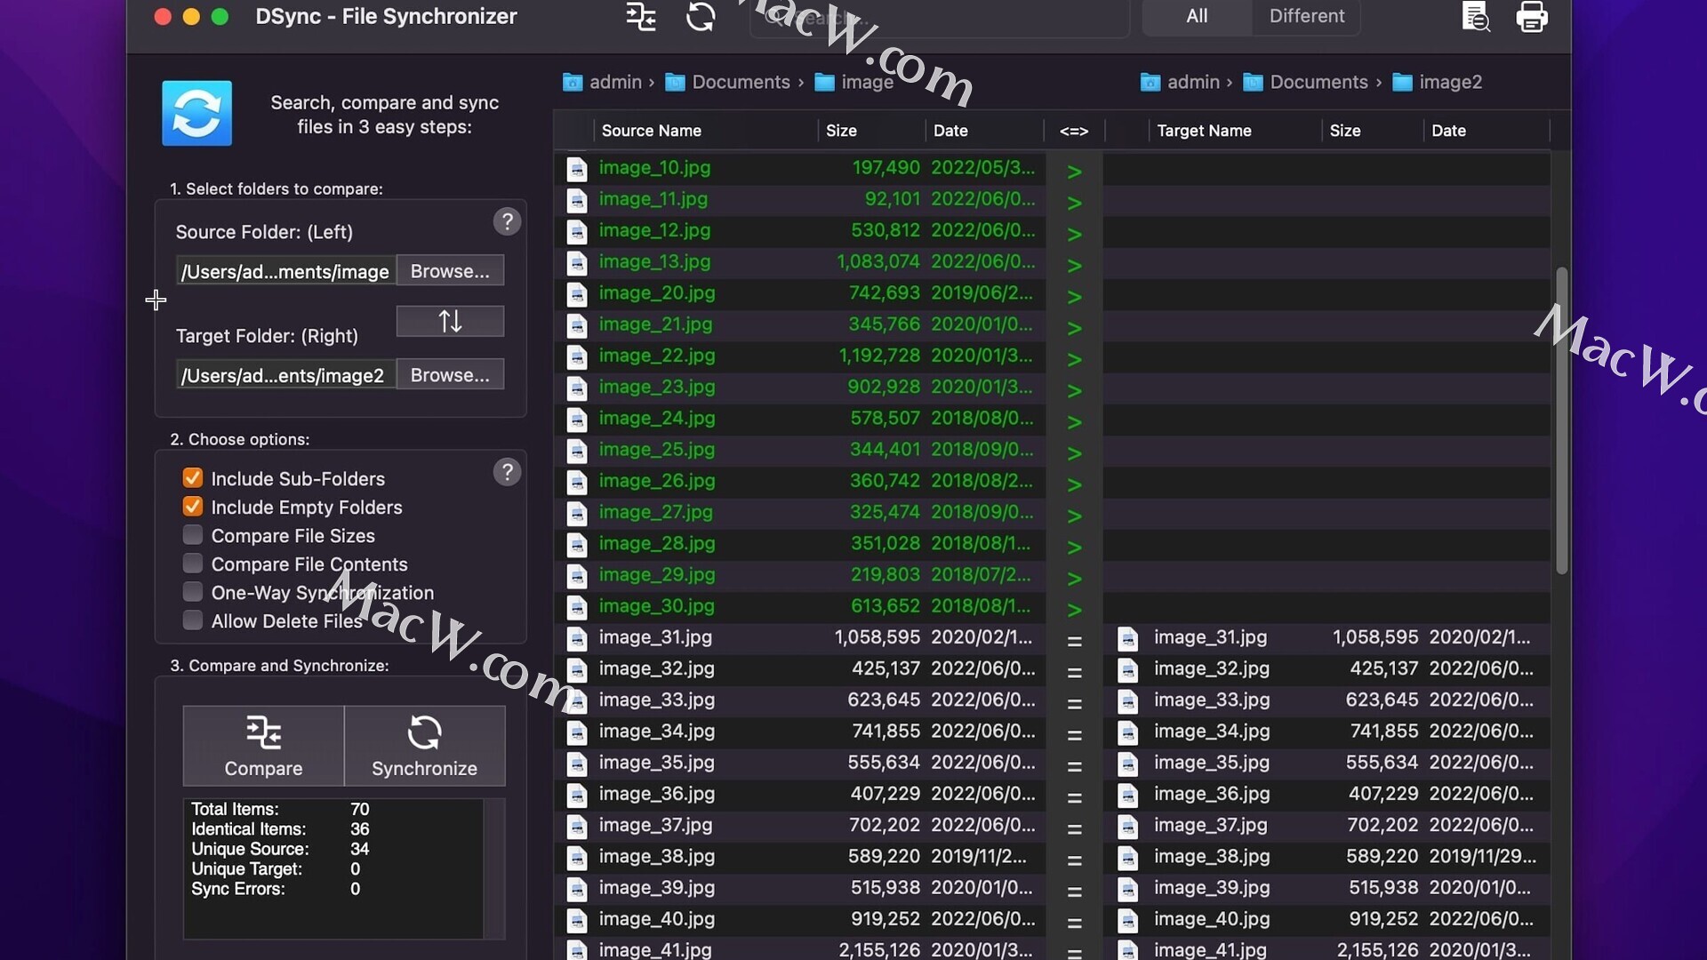Click the file icon of target image_38.jpg
1707x960 pixels.
(x=1127, y=858)
